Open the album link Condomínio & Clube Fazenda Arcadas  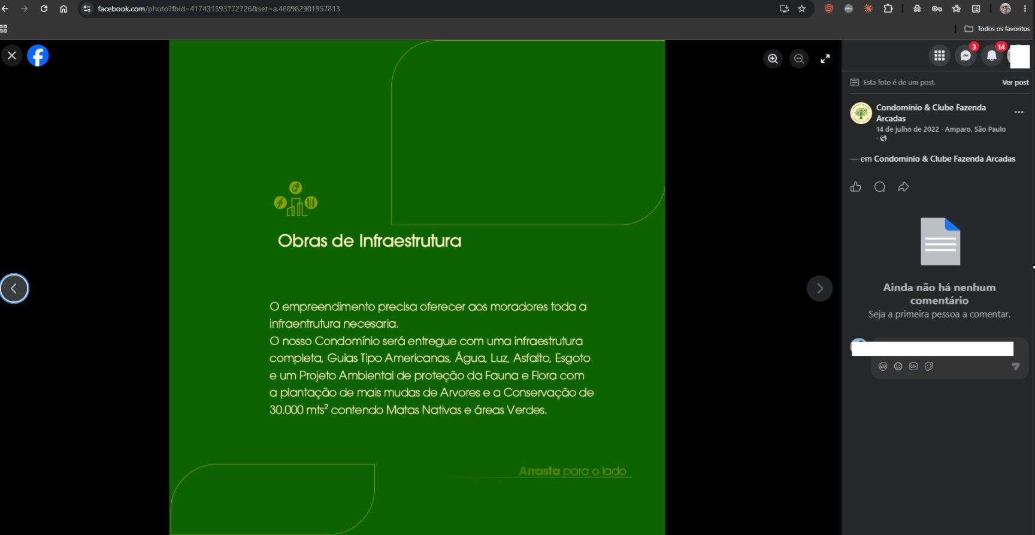pyautogui.click(x=945, y=159)
